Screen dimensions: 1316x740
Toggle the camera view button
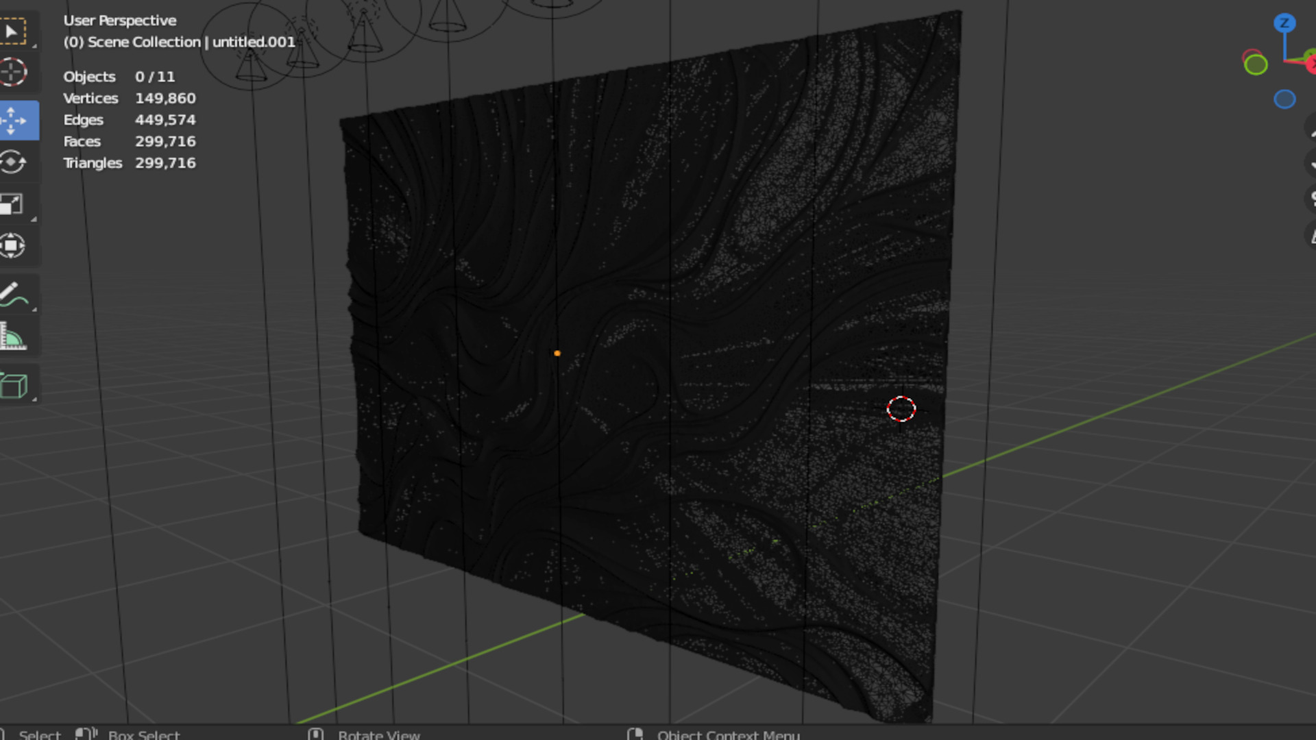(x=1311, y=199)
